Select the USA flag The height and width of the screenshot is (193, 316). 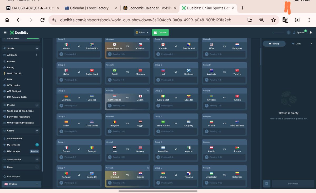[211, 45]
